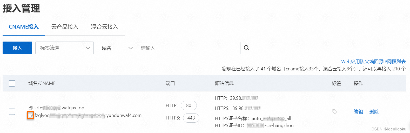Click the HTTP port 80 badge
This screenshot has width=410, height=133.
click(189, 105)
